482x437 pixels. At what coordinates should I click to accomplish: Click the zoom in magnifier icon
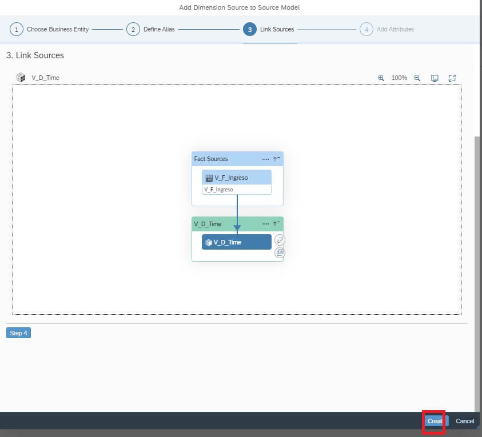pos(381,78)
